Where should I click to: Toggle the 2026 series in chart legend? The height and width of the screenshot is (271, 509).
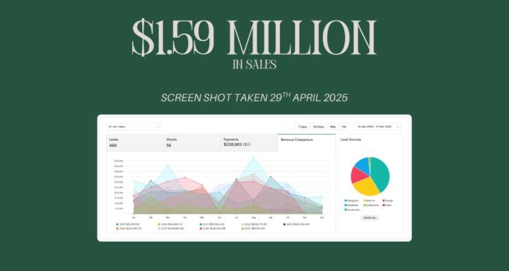212,229
